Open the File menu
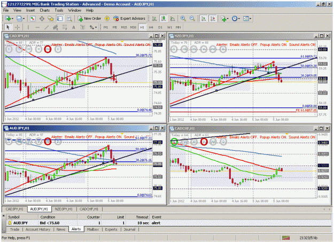The height and width of the screenshot is (242, 334). (6, 10)
